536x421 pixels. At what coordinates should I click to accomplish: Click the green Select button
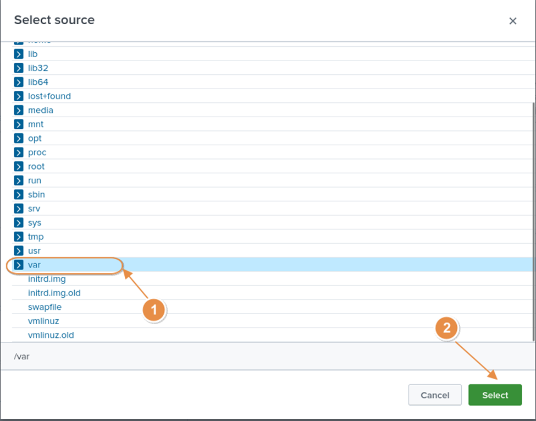point(495,395)
